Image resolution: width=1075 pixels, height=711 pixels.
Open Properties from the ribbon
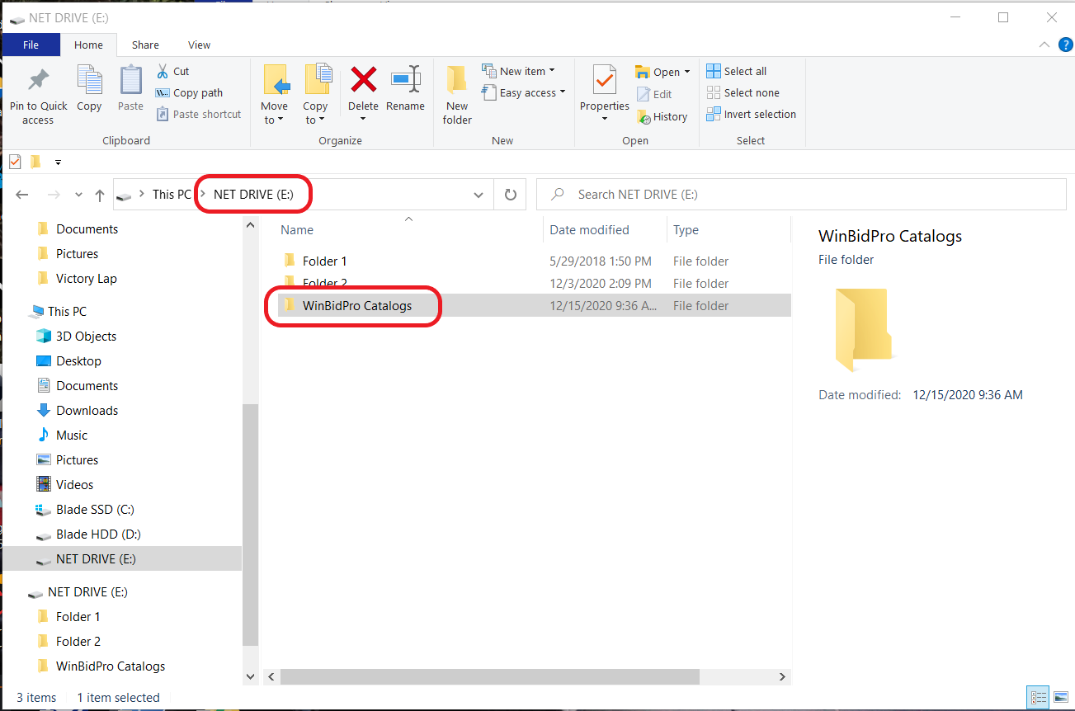click(605, 93)
